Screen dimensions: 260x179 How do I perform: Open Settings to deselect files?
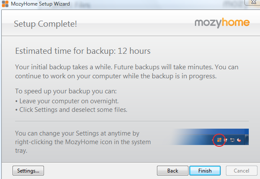(28, 170)
